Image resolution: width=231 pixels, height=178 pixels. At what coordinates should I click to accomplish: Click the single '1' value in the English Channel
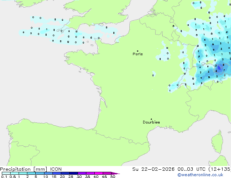pyautogui.click(x=47, y=29)
